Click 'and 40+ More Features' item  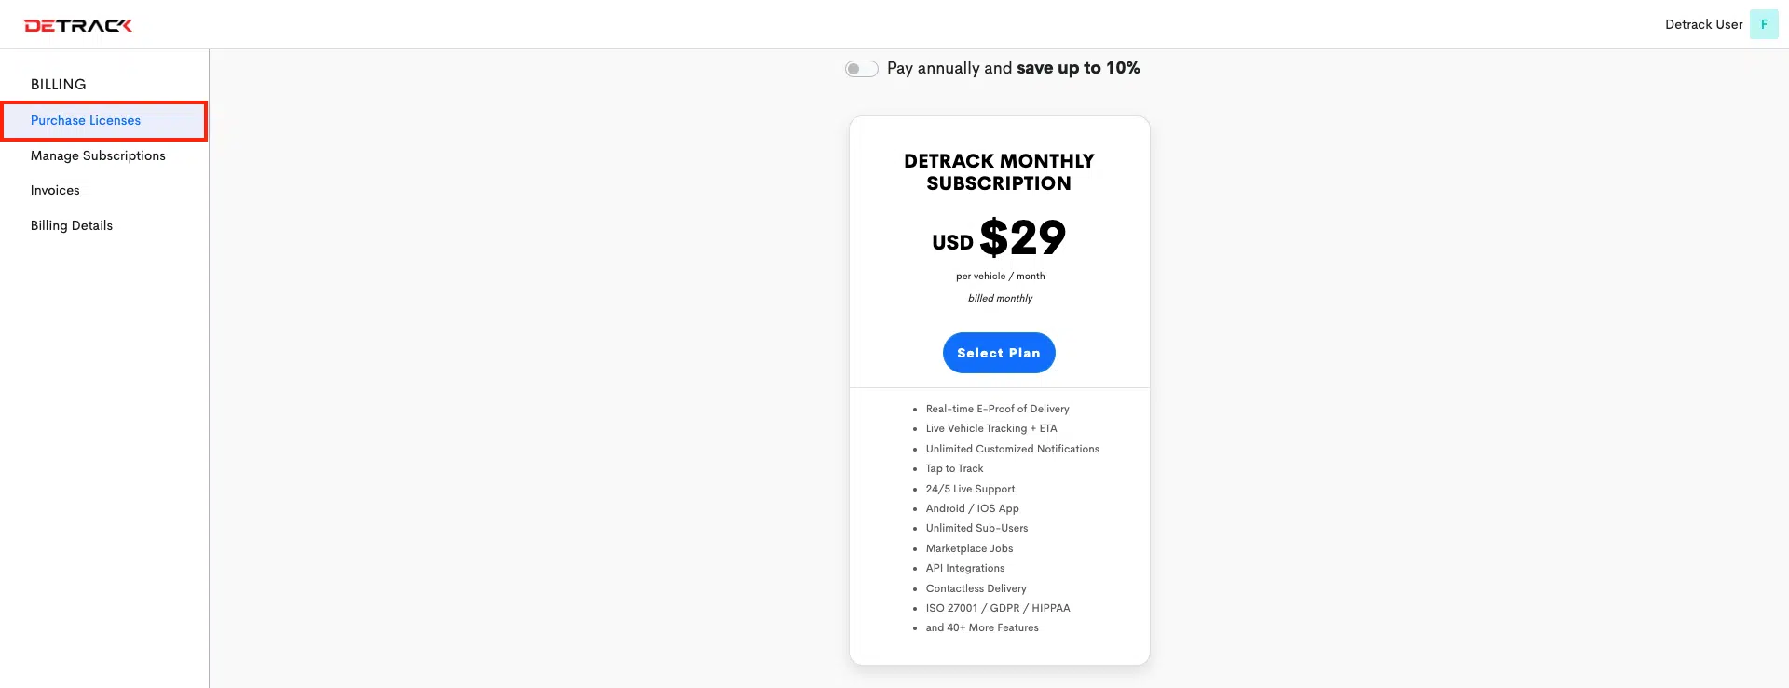tap(982, 627)
